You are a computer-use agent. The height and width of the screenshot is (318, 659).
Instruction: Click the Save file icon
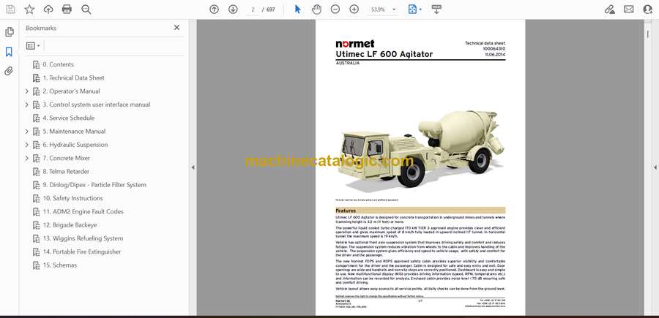pyautogui.click(x=10, y=10)
